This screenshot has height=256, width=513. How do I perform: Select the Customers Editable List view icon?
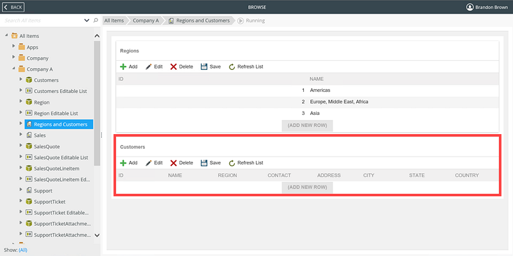[x=29, y=90]
